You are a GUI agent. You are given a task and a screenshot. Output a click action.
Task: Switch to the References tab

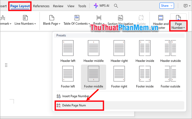(x=41, y=6)
